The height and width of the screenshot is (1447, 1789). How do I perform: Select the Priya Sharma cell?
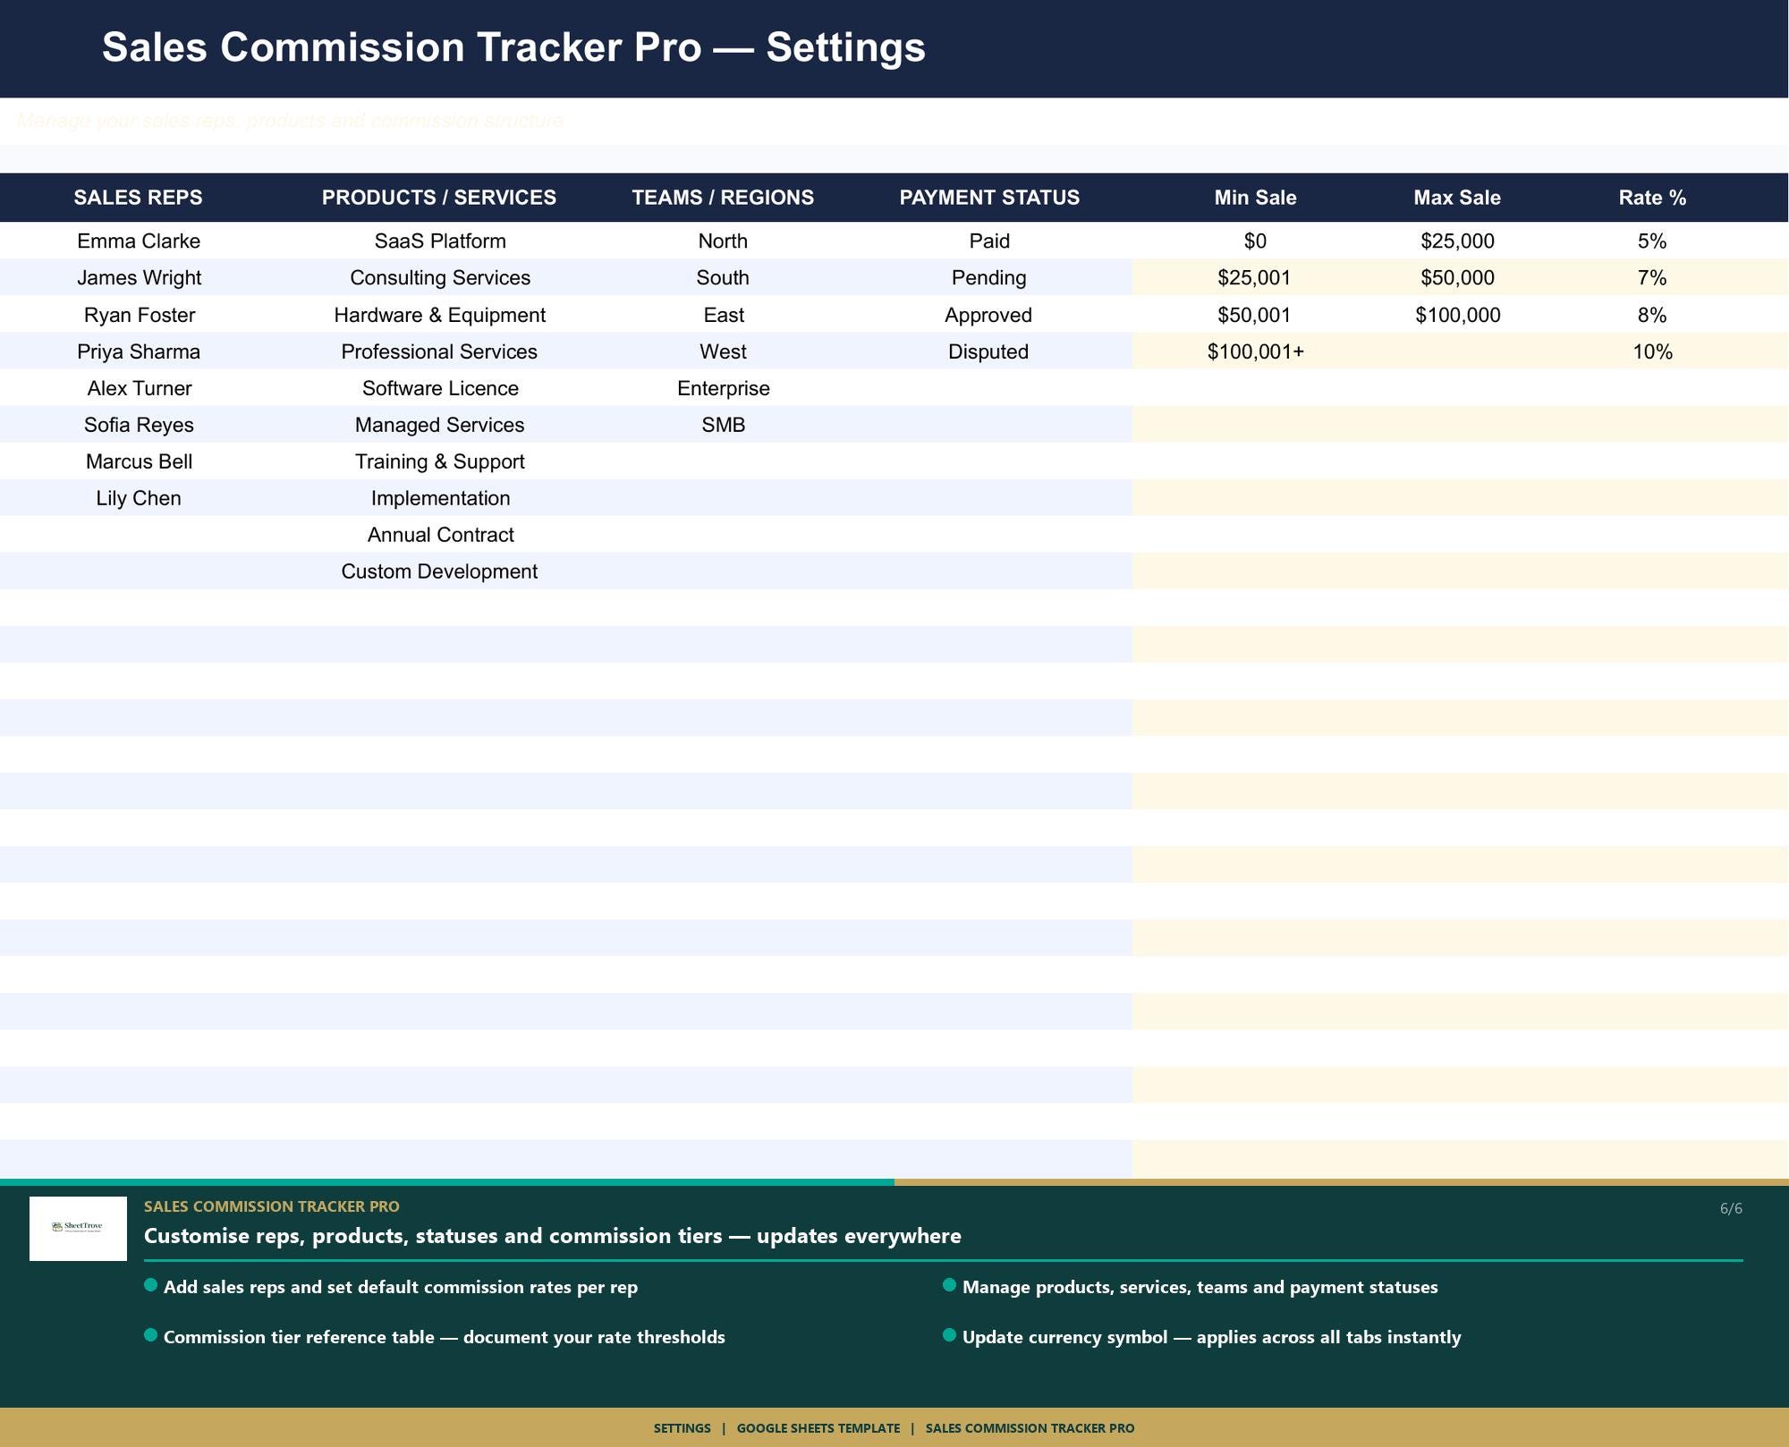tap(139, 351)
